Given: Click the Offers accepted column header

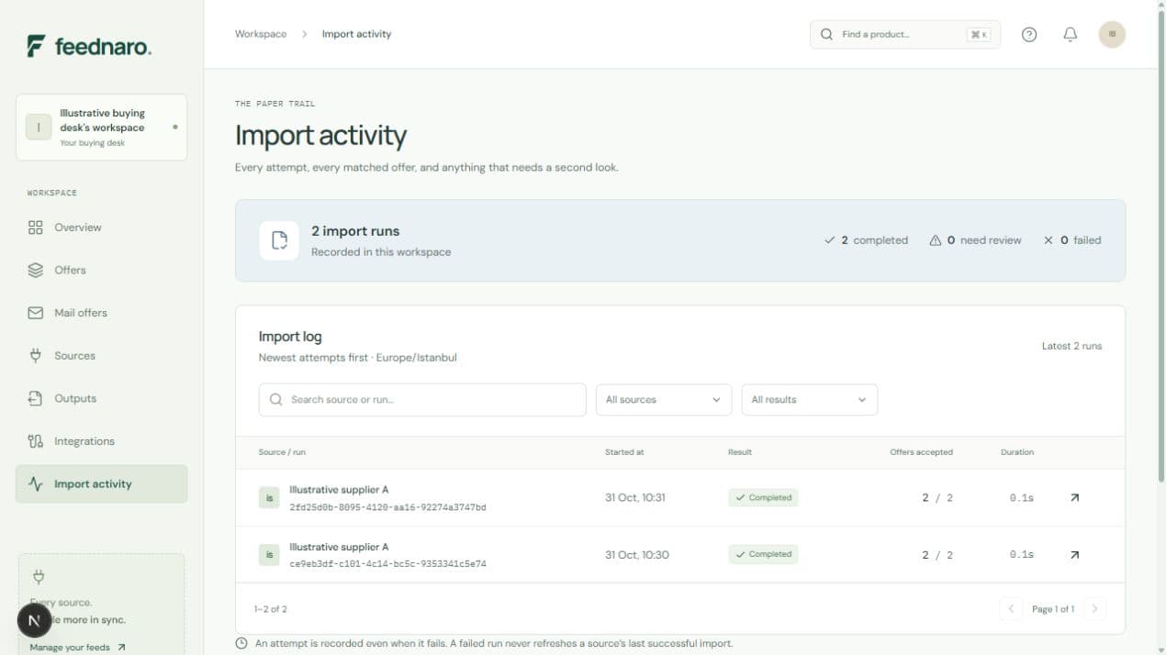Looking at the screenshot, I should pyautogui.click(x=922, y=452).
